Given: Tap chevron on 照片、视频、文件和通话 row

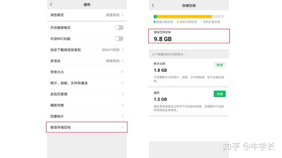Looking at the screenshot, I should [x=123, y=83].
